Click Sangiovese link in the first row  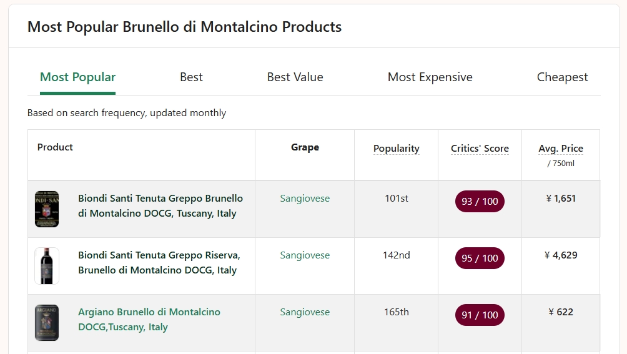pyautogui.click(x=305, y=199)
